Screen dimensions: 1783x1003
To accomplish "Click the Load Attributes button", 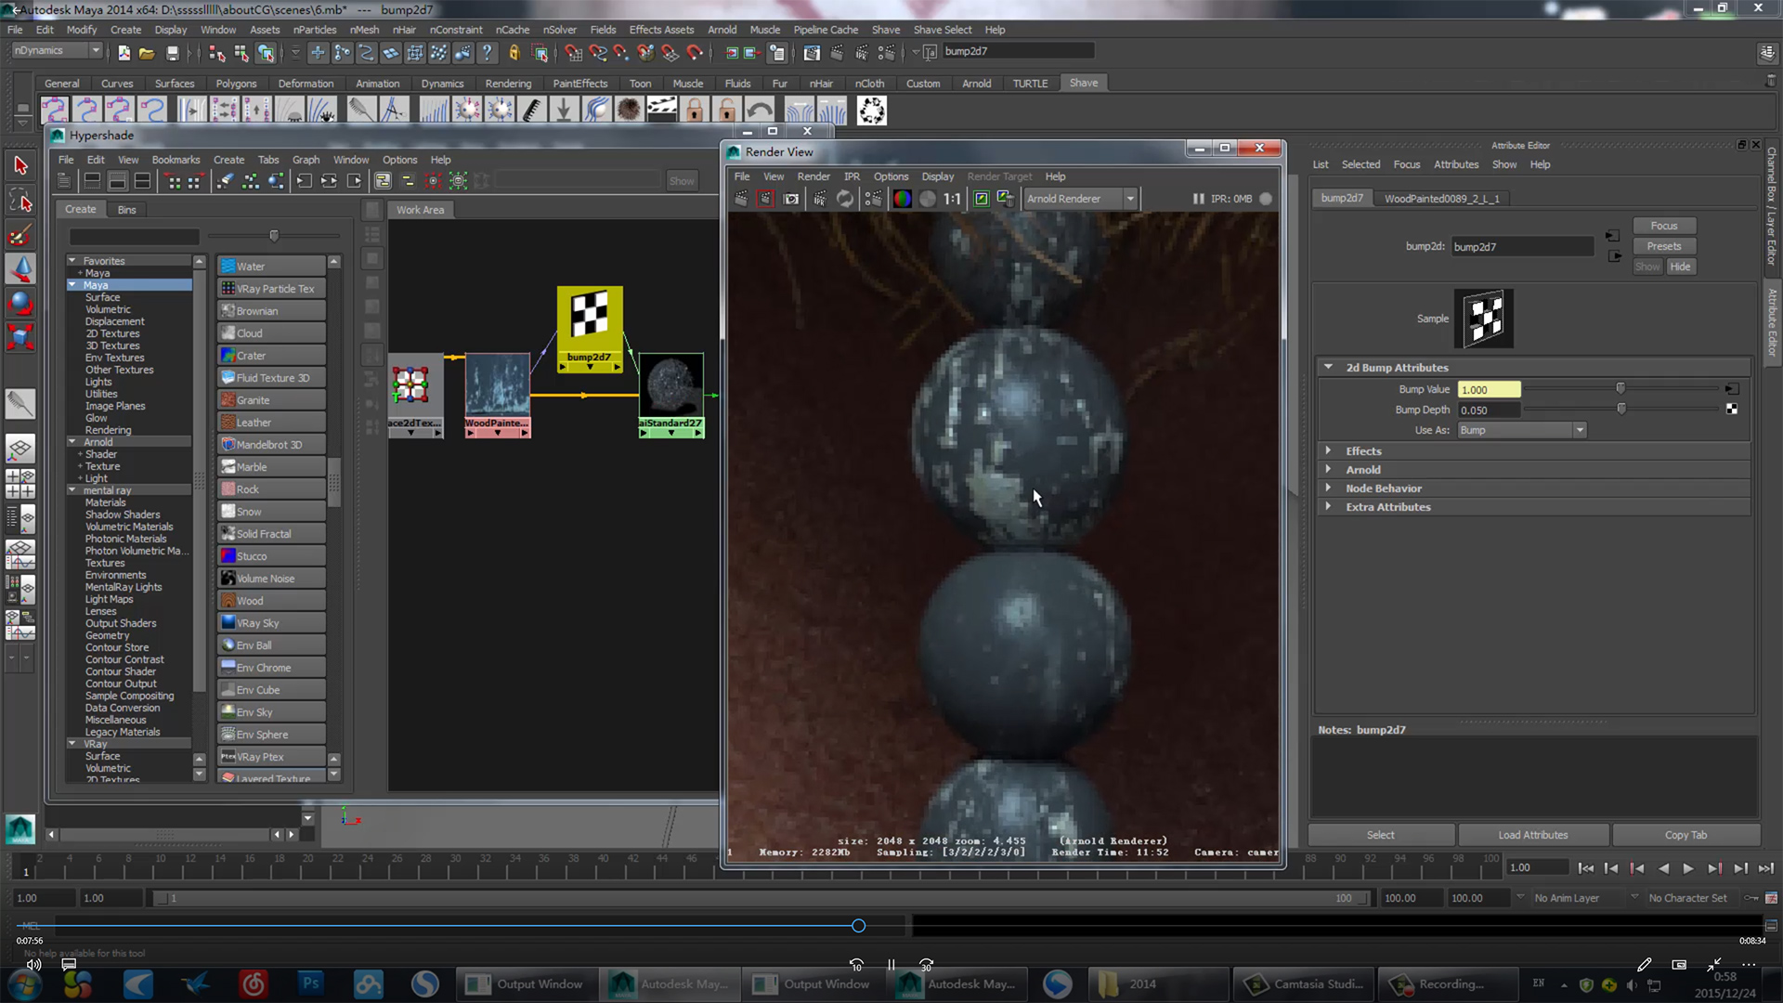I will coord(1532,835).
